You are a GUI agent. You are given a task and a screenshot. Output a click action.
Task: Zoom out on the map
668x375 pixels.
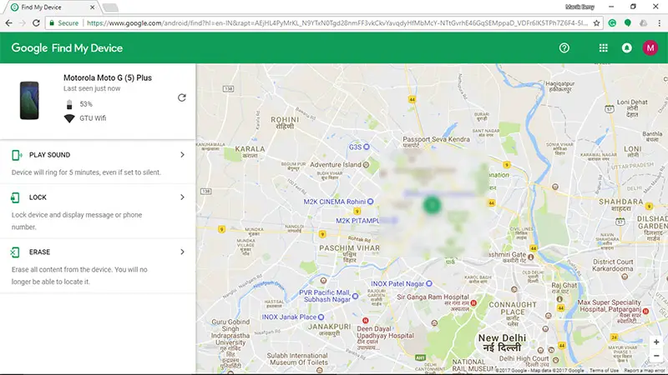point(656,356)
